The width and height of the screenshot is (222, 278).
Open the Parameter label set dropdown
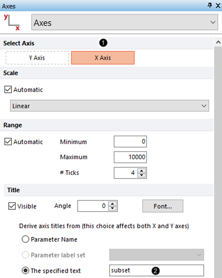coord(157,255)
